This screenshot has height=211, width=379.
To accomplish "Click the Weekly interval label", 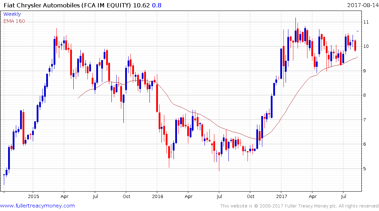I will coord(12,14).
